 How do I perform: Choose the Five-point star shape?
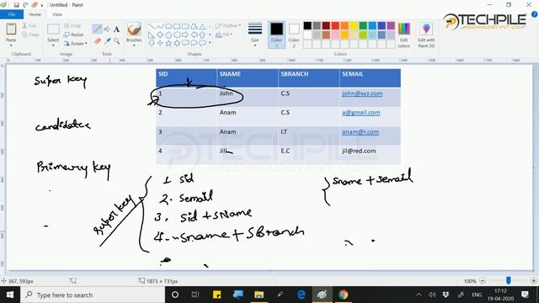[x=168, y=43]
